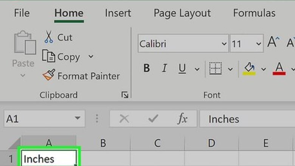The height and width of the screenshot is (166, 295).
Task: Open the font size 11 dropdown
Action: point(259,44)
